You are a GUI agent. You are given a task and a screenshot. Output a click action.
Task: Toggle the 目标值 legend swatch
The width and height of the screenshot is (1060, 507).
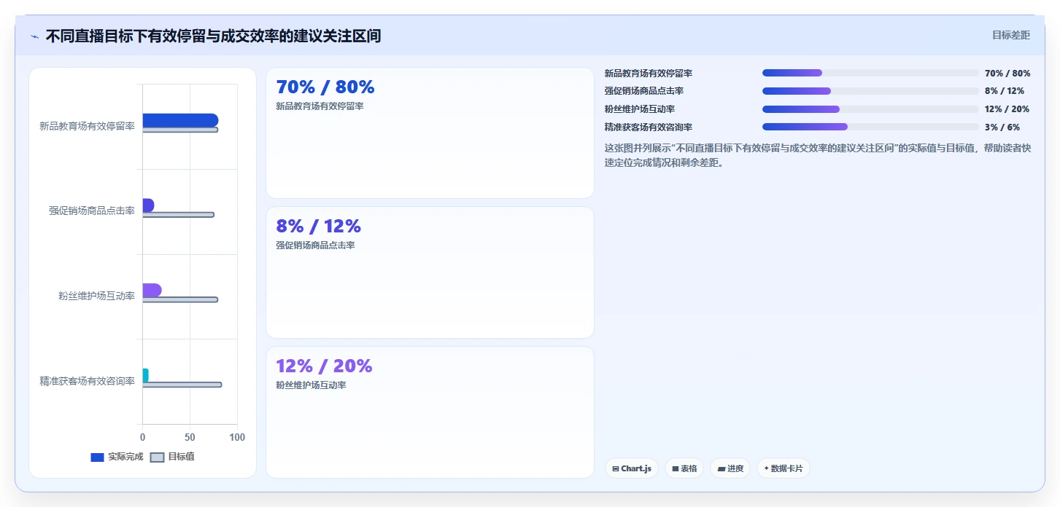[x=157, y=457]
